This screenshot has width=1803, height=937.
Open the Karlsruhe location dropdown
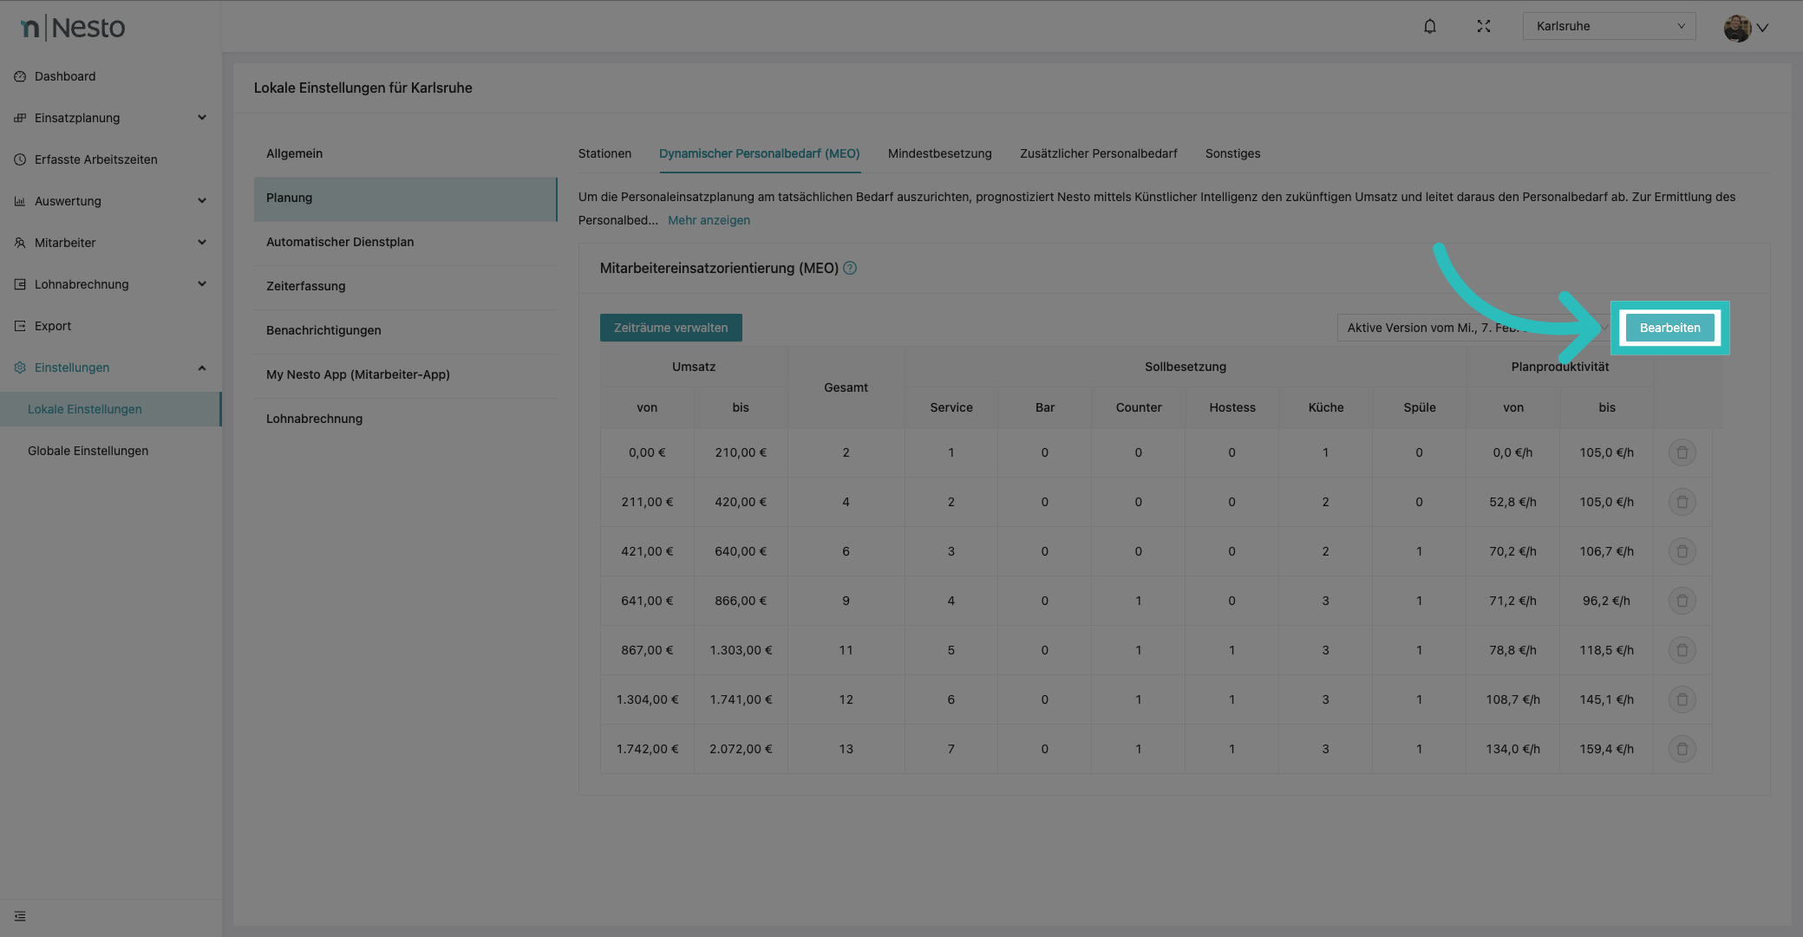(x=1609, y=26)
